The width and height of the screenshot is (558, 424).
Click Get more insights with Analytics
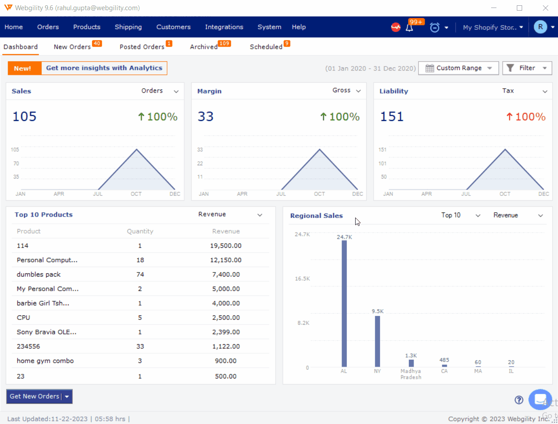coord(104,68)
